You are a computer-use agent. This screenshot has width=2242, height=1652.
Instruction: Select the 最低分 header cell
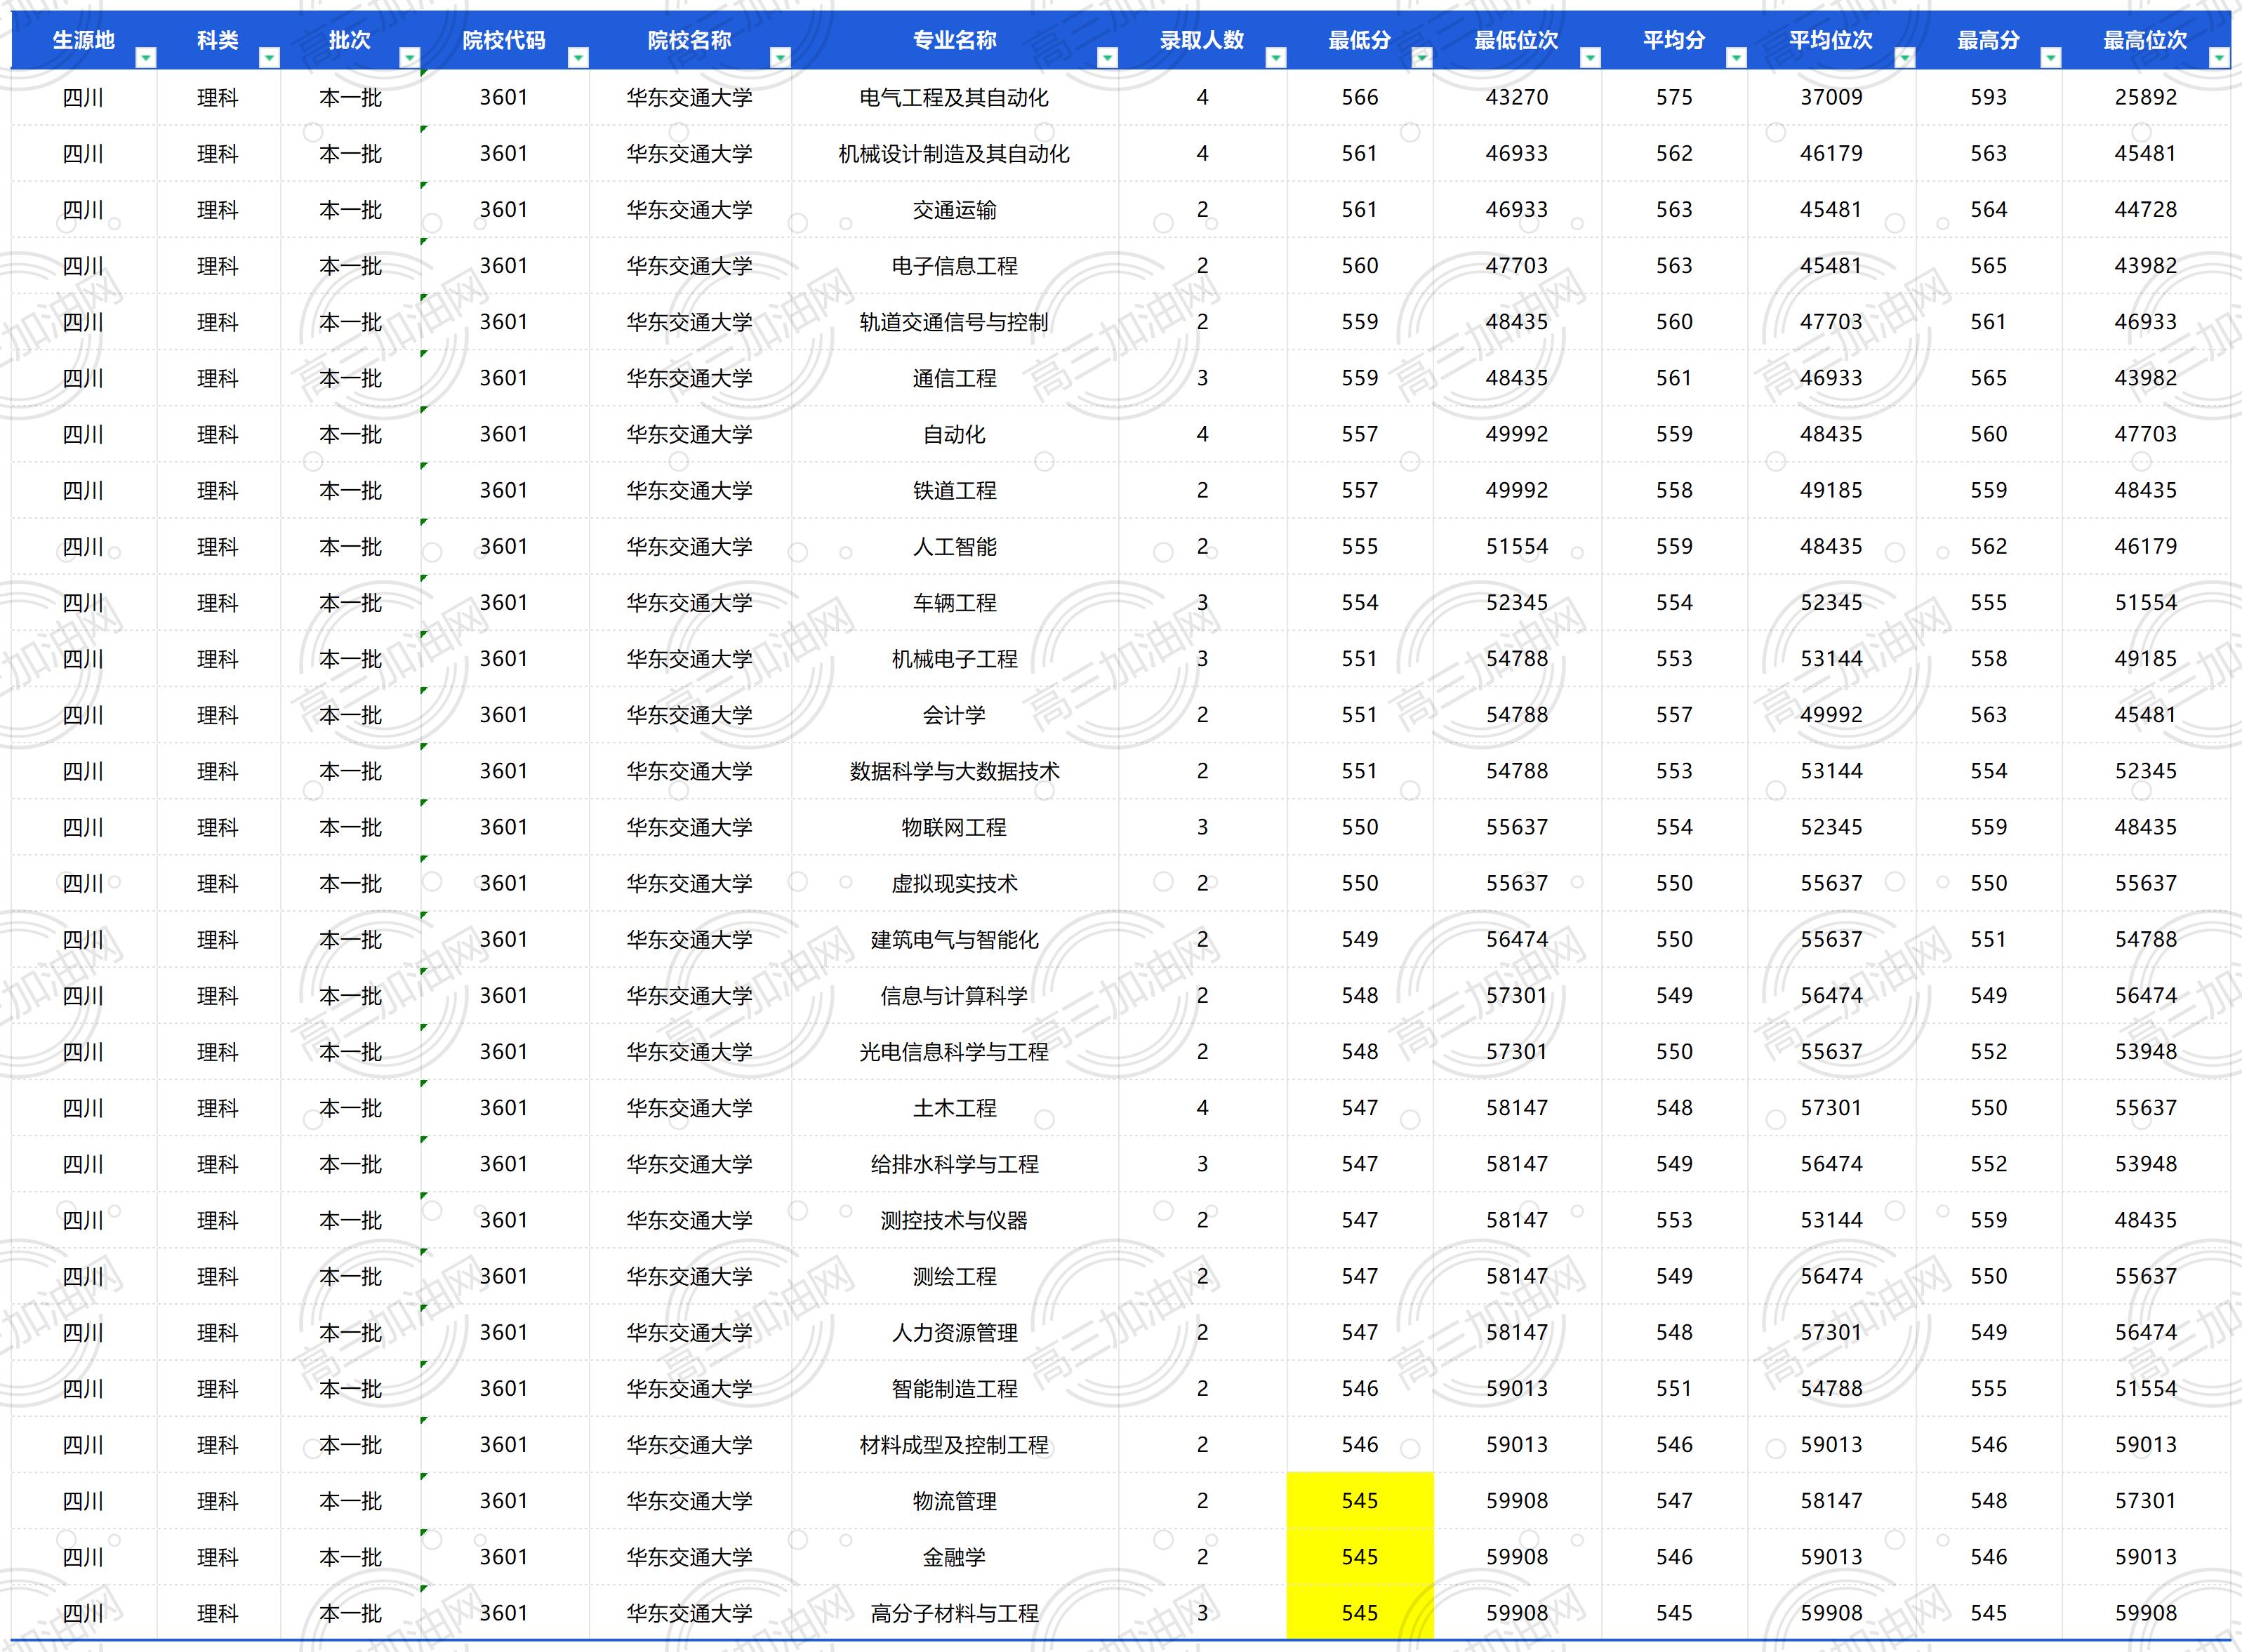(1360, 40)
